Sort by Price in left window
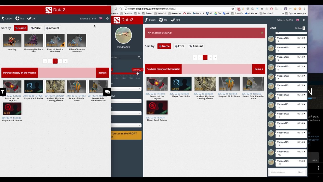Screen dimensions: 323x182 pos(36,28)
